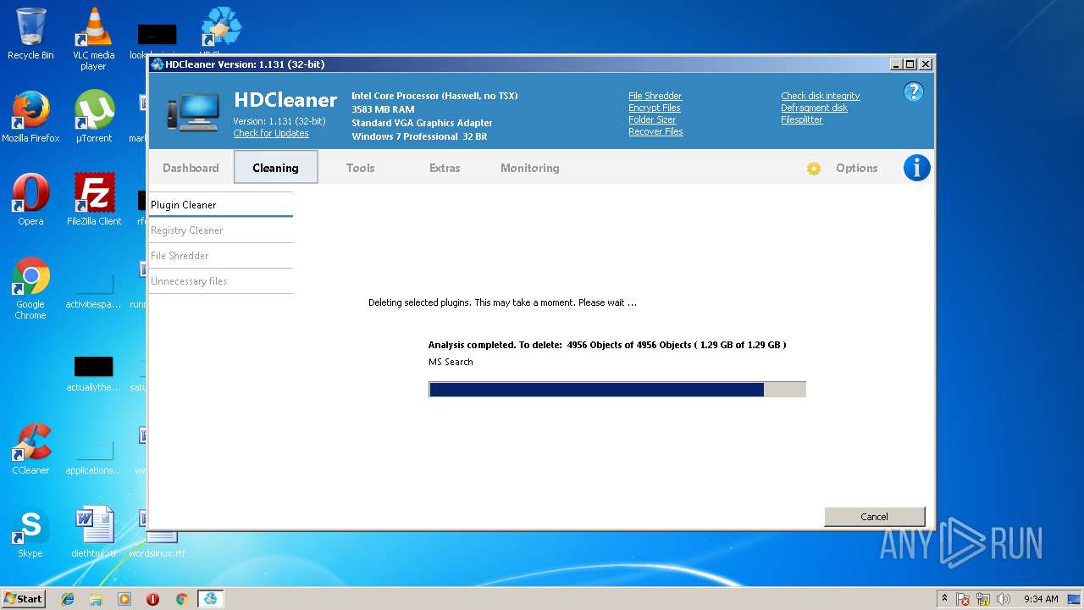This screenshot has width=1084, height=610.
Task: Click the HDCleaner computer logo icon
Action: click(193, 112)
